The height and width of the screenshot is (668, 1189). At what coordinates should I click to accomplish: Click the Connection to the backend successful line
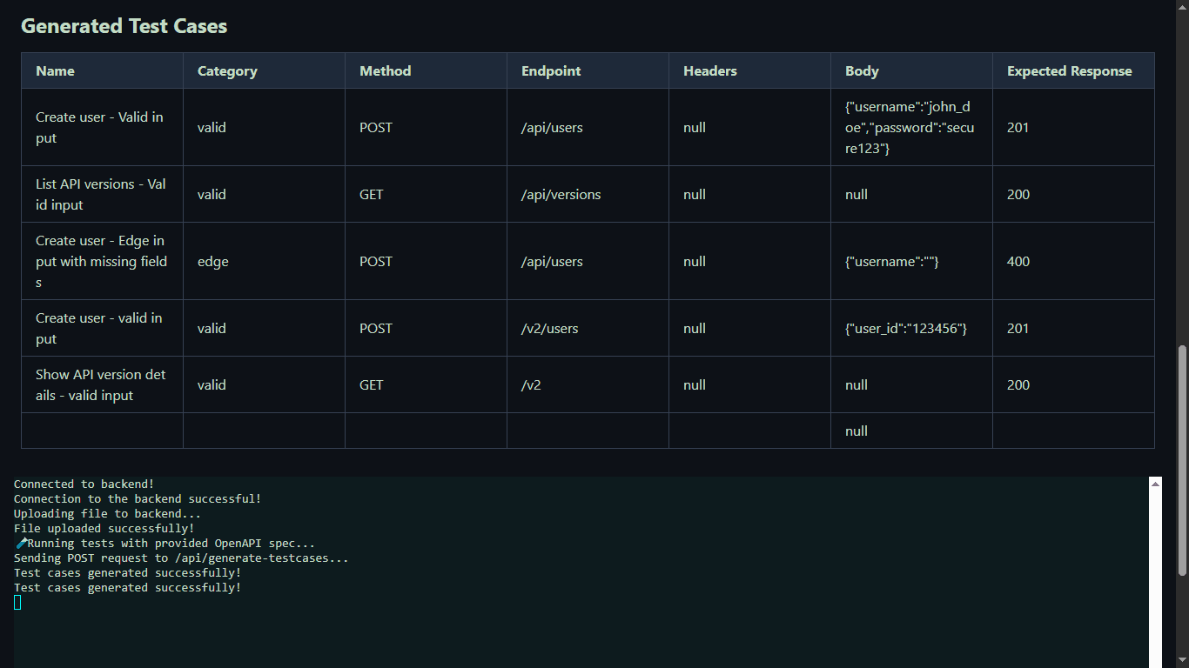pyautogui.click(x=138, y=498)
